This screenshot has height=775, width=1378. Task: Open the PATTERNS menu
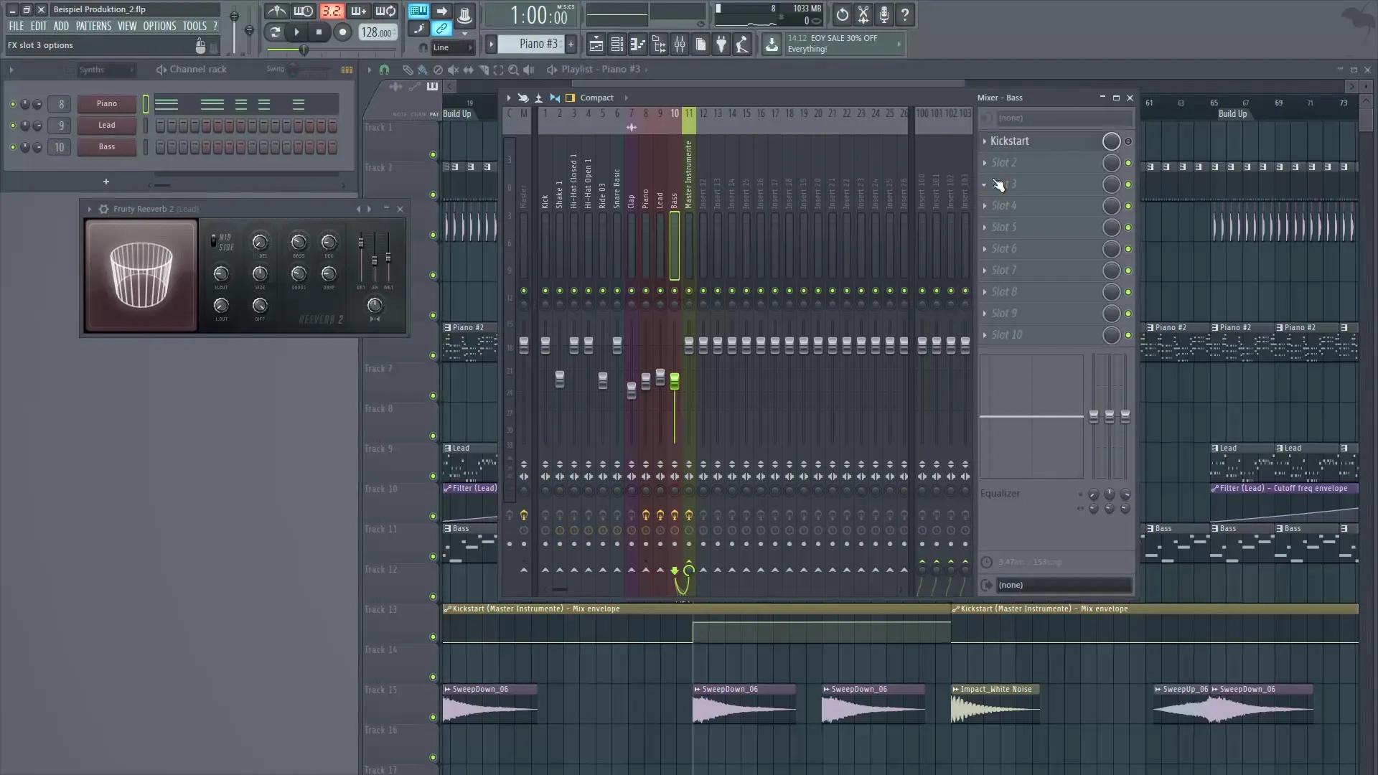coord(94,26)
